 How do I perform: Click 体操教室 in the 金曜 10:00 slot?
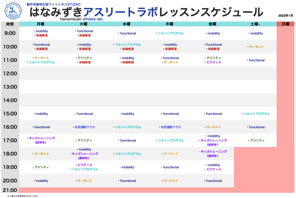click(214, 49)
